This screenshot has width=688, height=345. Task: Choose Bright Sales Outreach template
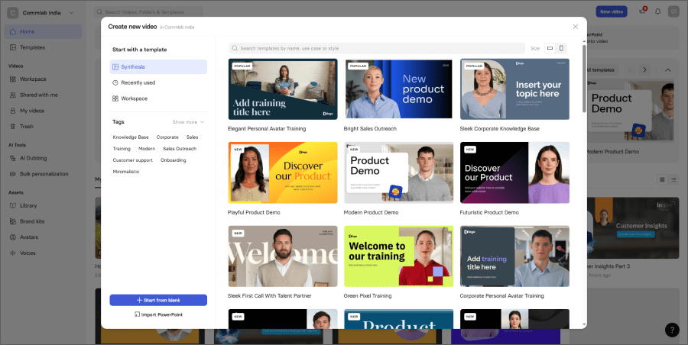[x=398, y=89]
